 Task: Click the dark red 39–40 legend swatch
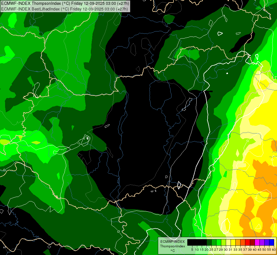252,242
